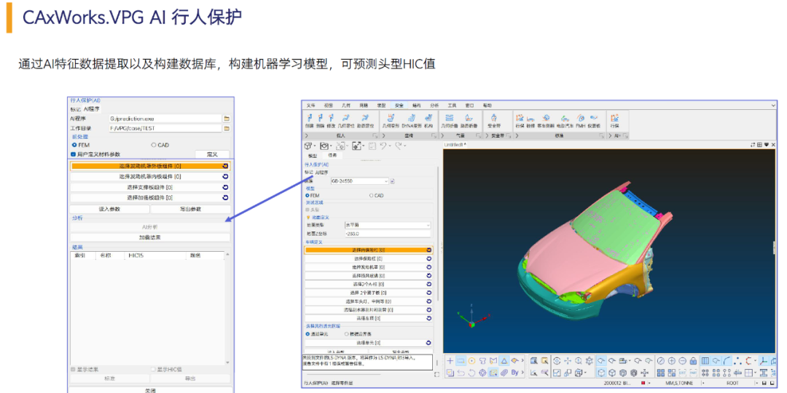This screenshot has width=787, height=393.
Task: Click folder icon beside AI程序 path field
Action: tap(227, 119)
